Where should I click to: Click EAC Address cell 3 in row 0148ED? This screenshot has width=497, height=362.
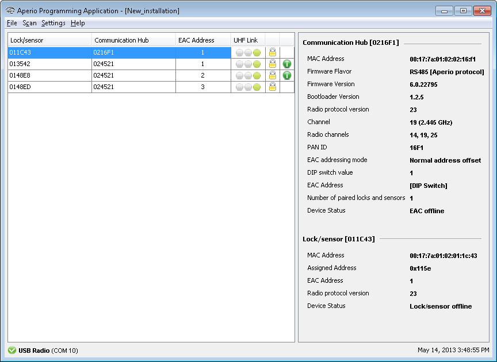pos(203,87)
